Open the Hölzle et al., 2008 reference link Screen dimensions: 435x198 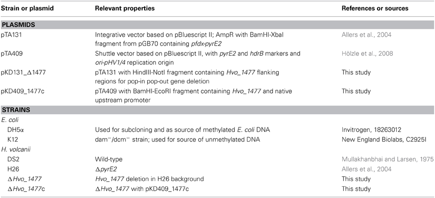(x=367, y=53)
